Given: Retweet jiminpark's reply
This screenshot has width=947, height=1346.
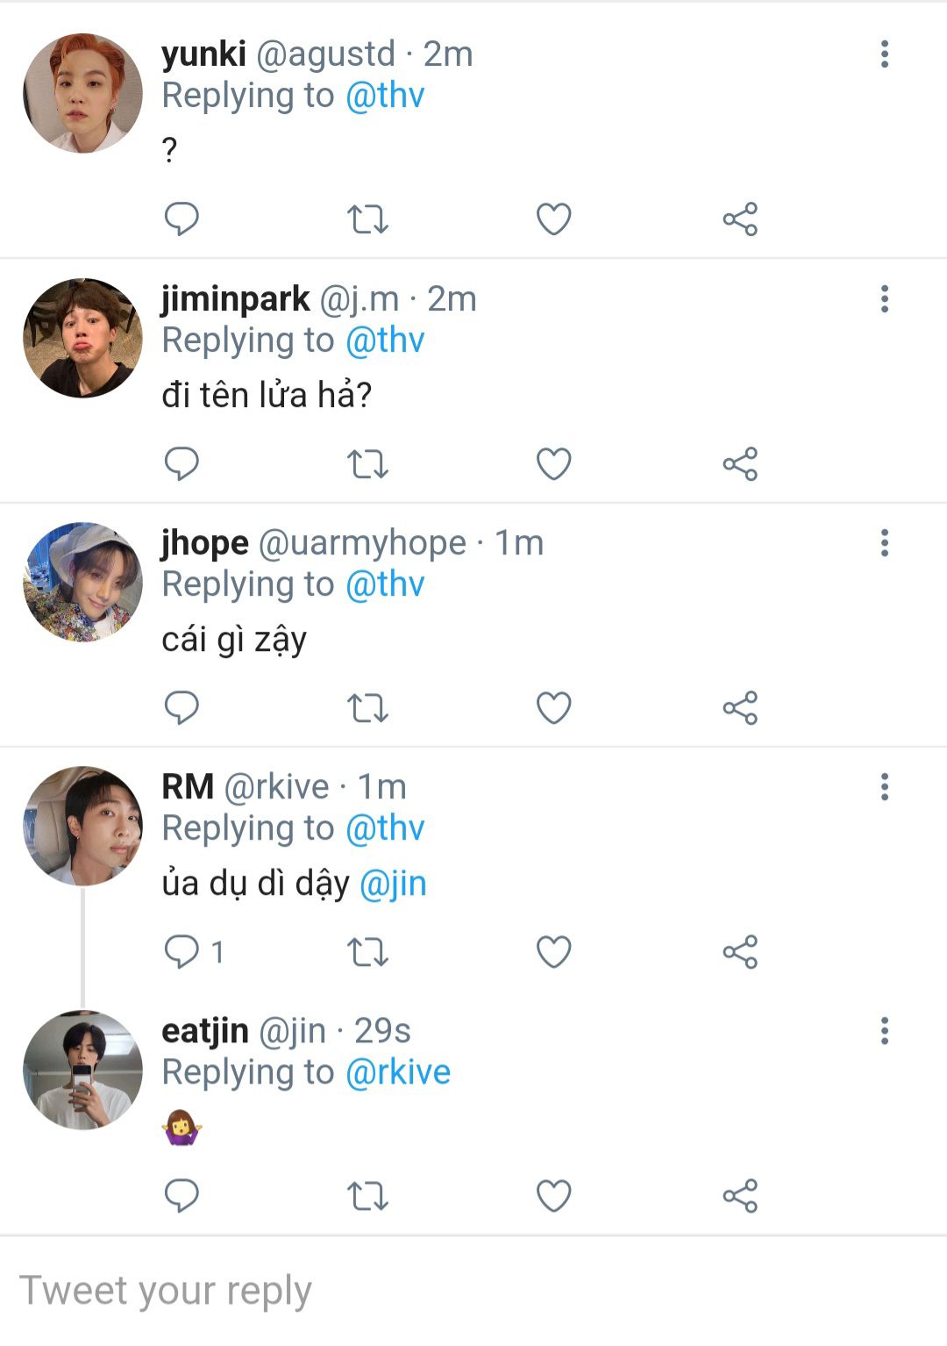Looking at the screenshot, I should pos(367,463).
